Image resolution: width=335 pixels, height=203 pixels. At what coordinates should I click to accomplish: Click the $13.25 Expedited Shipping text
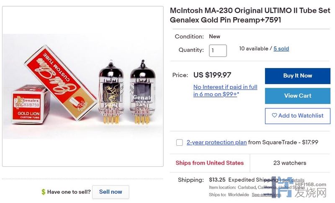tap(243, 180)
